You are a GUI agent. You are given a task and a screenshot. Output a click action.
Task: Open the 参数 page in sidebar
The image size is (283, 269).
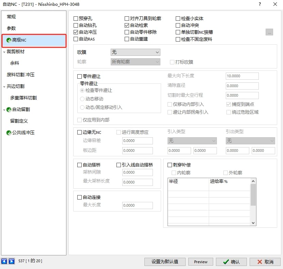click(11, 28)
